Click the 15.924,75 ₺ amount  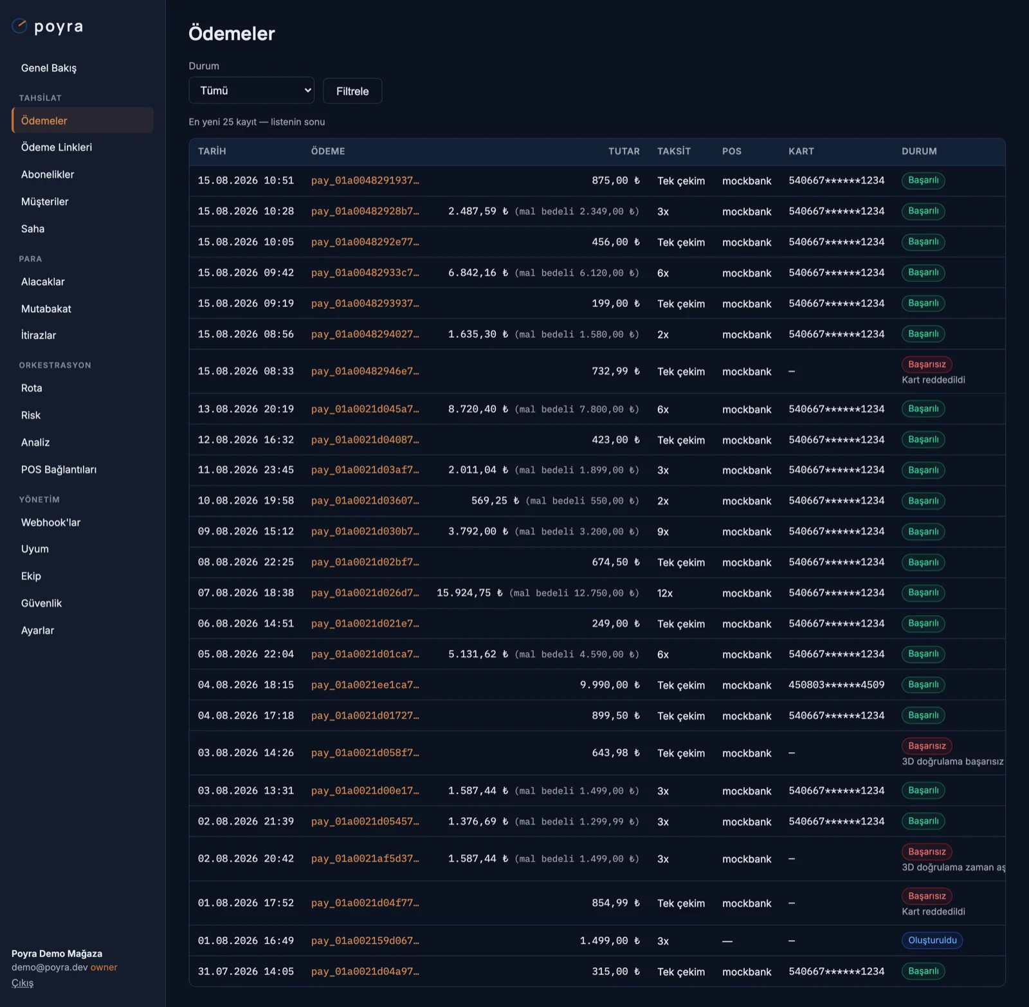click(469, 593)
